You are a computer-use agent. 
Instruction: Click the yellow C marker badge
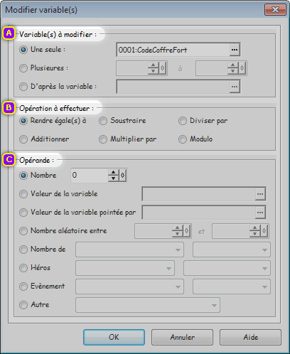9,159
